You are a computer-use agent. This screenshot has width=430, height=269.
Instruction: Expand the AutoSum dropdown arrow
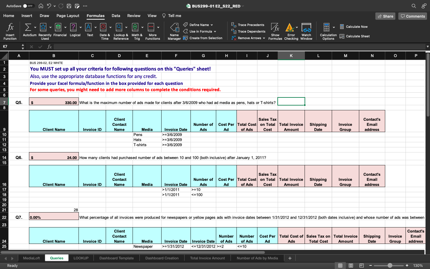tap(35, 27)
